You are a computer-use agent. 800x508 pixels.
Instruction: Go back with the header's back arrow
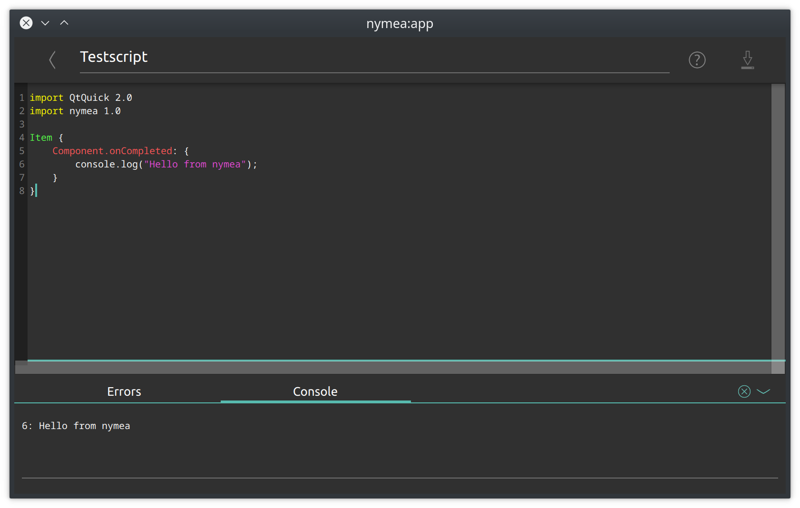coord(52,60)
